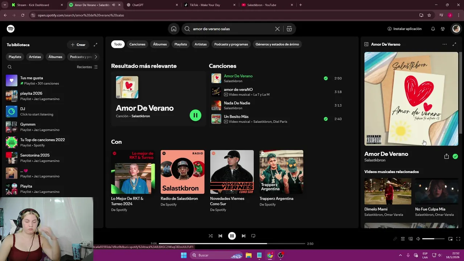Filter library by Artistas chip
The height and width of the screenshot is (261, 464).
point(35,57)
